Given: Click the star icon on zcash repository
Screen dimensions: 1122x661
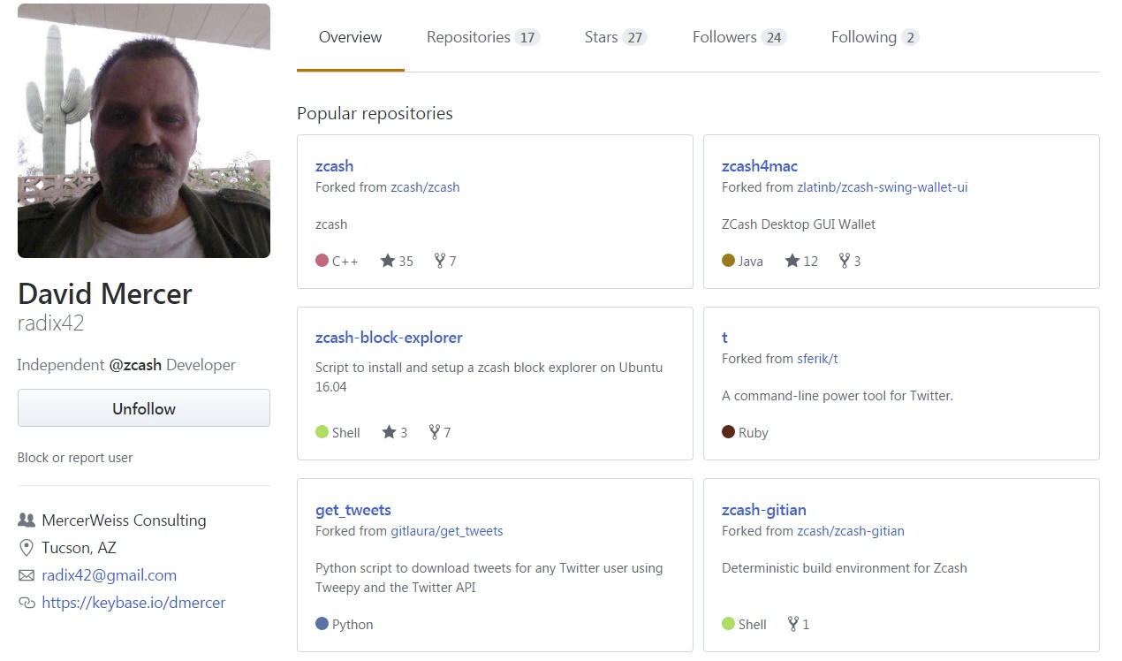Looking at the screenshot, I should click(387, 261).
